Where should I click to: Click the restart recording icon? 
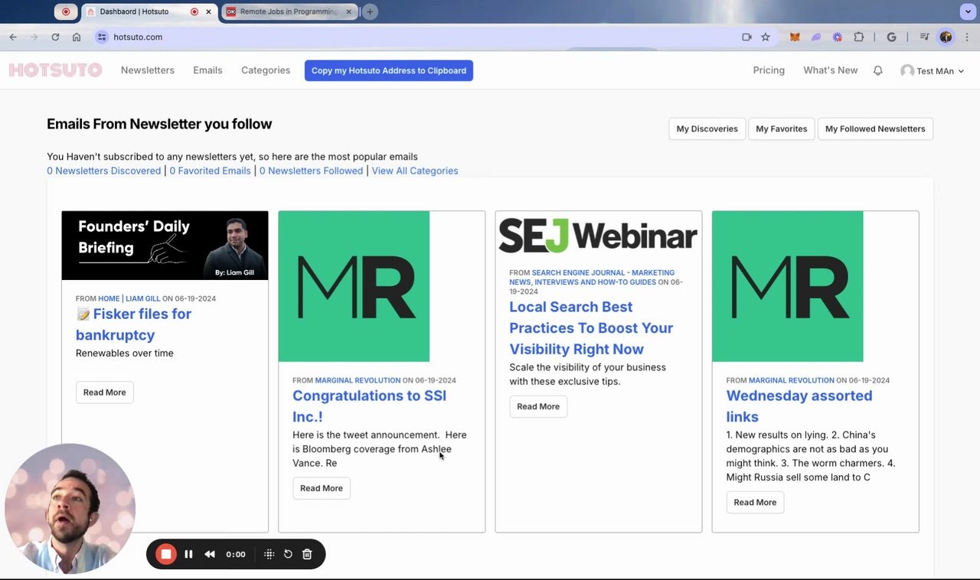(x=288, y=554)
